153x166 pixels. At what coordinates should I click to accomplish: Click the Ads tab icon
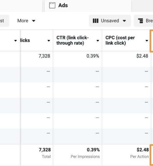52,5
